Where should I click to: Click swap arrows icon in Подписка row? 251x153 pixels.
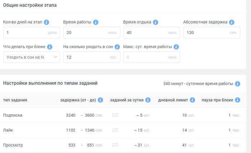pyautogui.click(x=115, y=115)
